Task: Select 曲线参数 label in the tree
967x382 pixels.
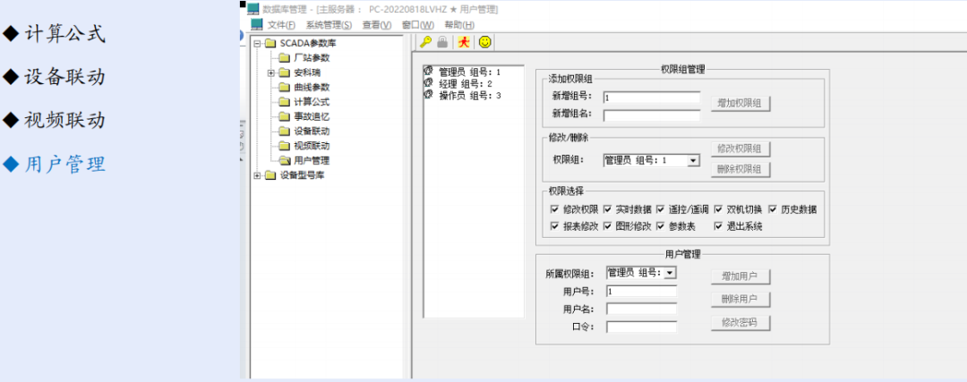Action: pos(312,87)
